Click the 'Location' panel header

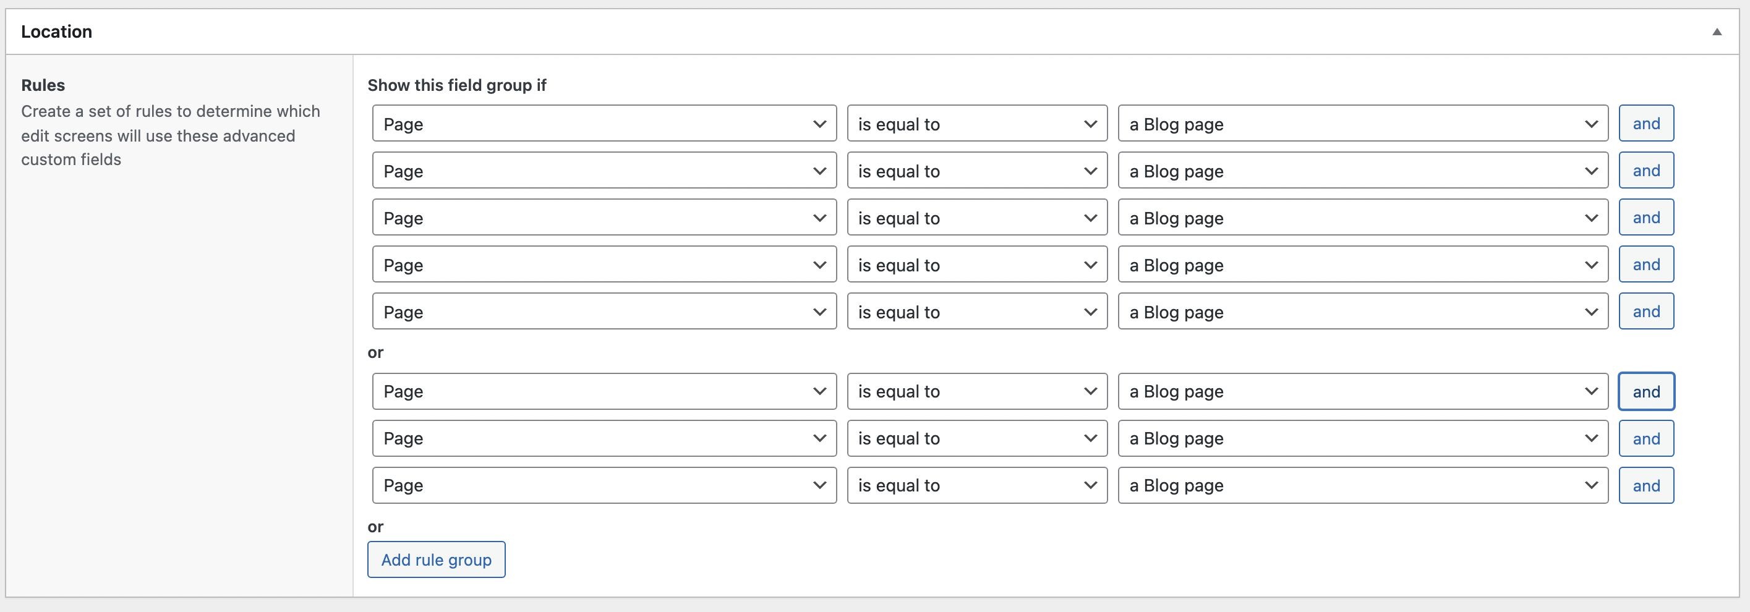(57, 32)
